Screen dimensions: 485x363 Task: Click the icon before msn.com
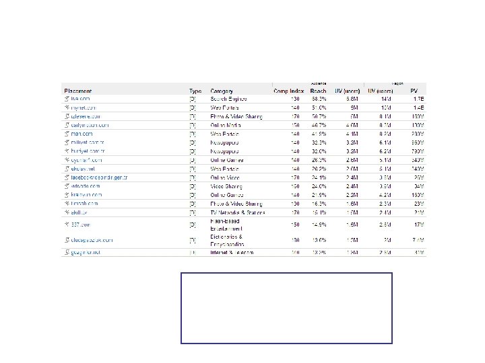pyautogui.click(x=66, y=134)
